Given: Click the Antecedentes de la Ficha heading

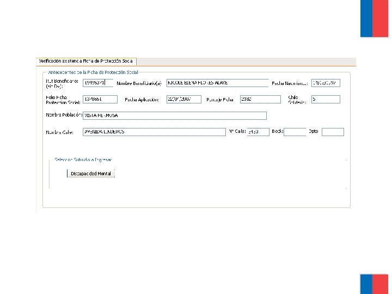Looking at the screenshot, I should (93, 72).
